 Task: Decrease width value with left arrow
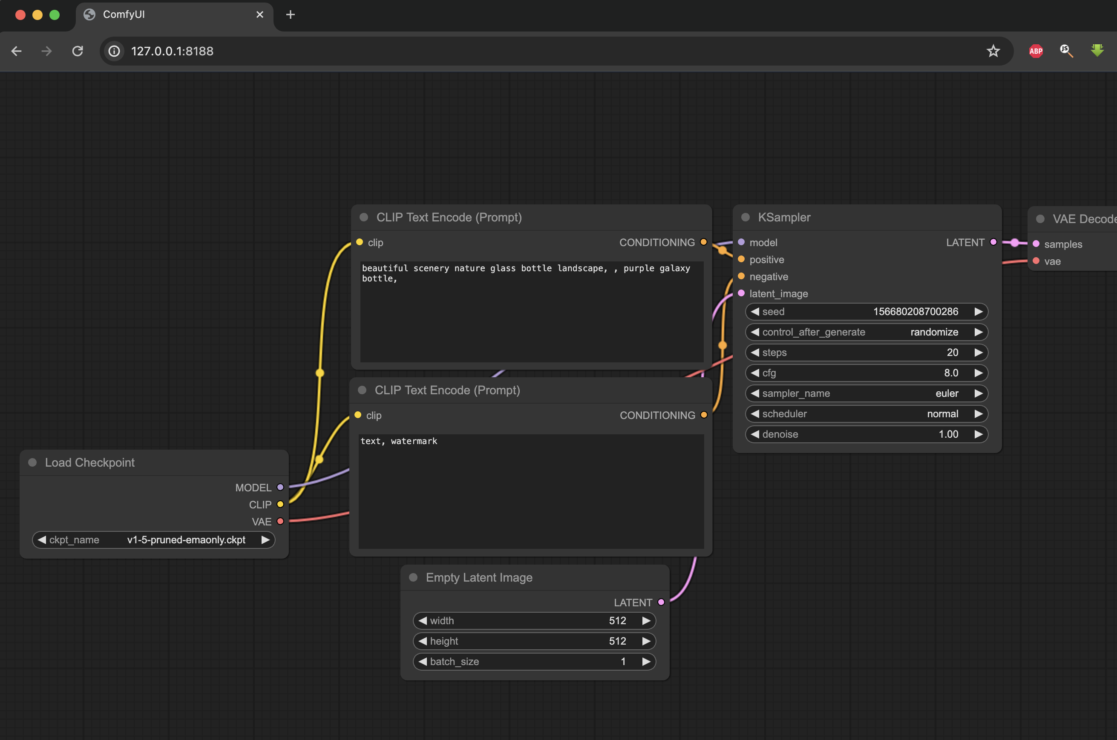[423, 621]
